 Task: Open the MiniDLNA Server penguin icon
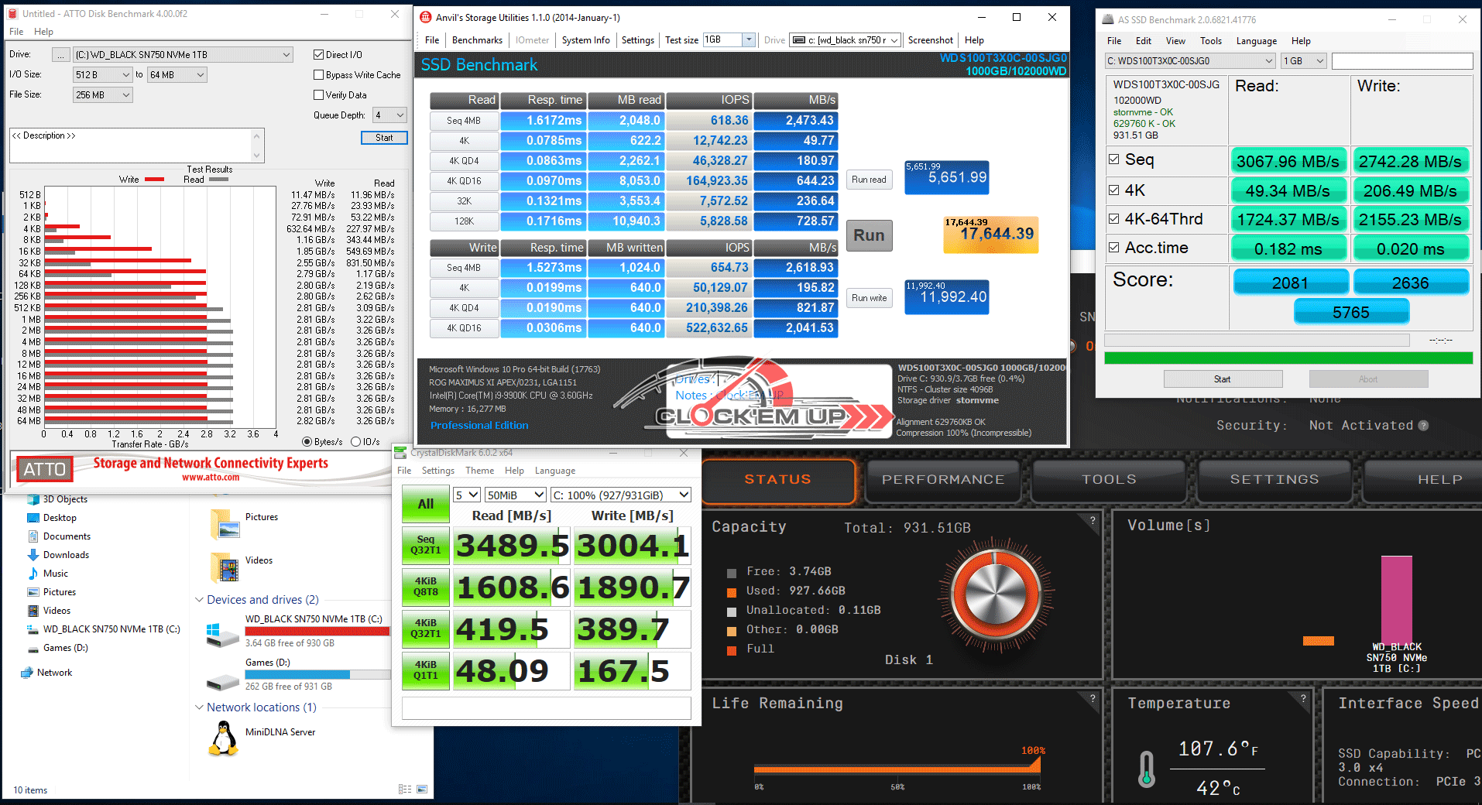[x=223, y=738]
